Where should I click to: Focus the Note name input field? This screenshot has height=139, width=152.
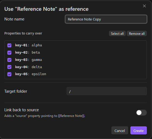click(106, 19)
